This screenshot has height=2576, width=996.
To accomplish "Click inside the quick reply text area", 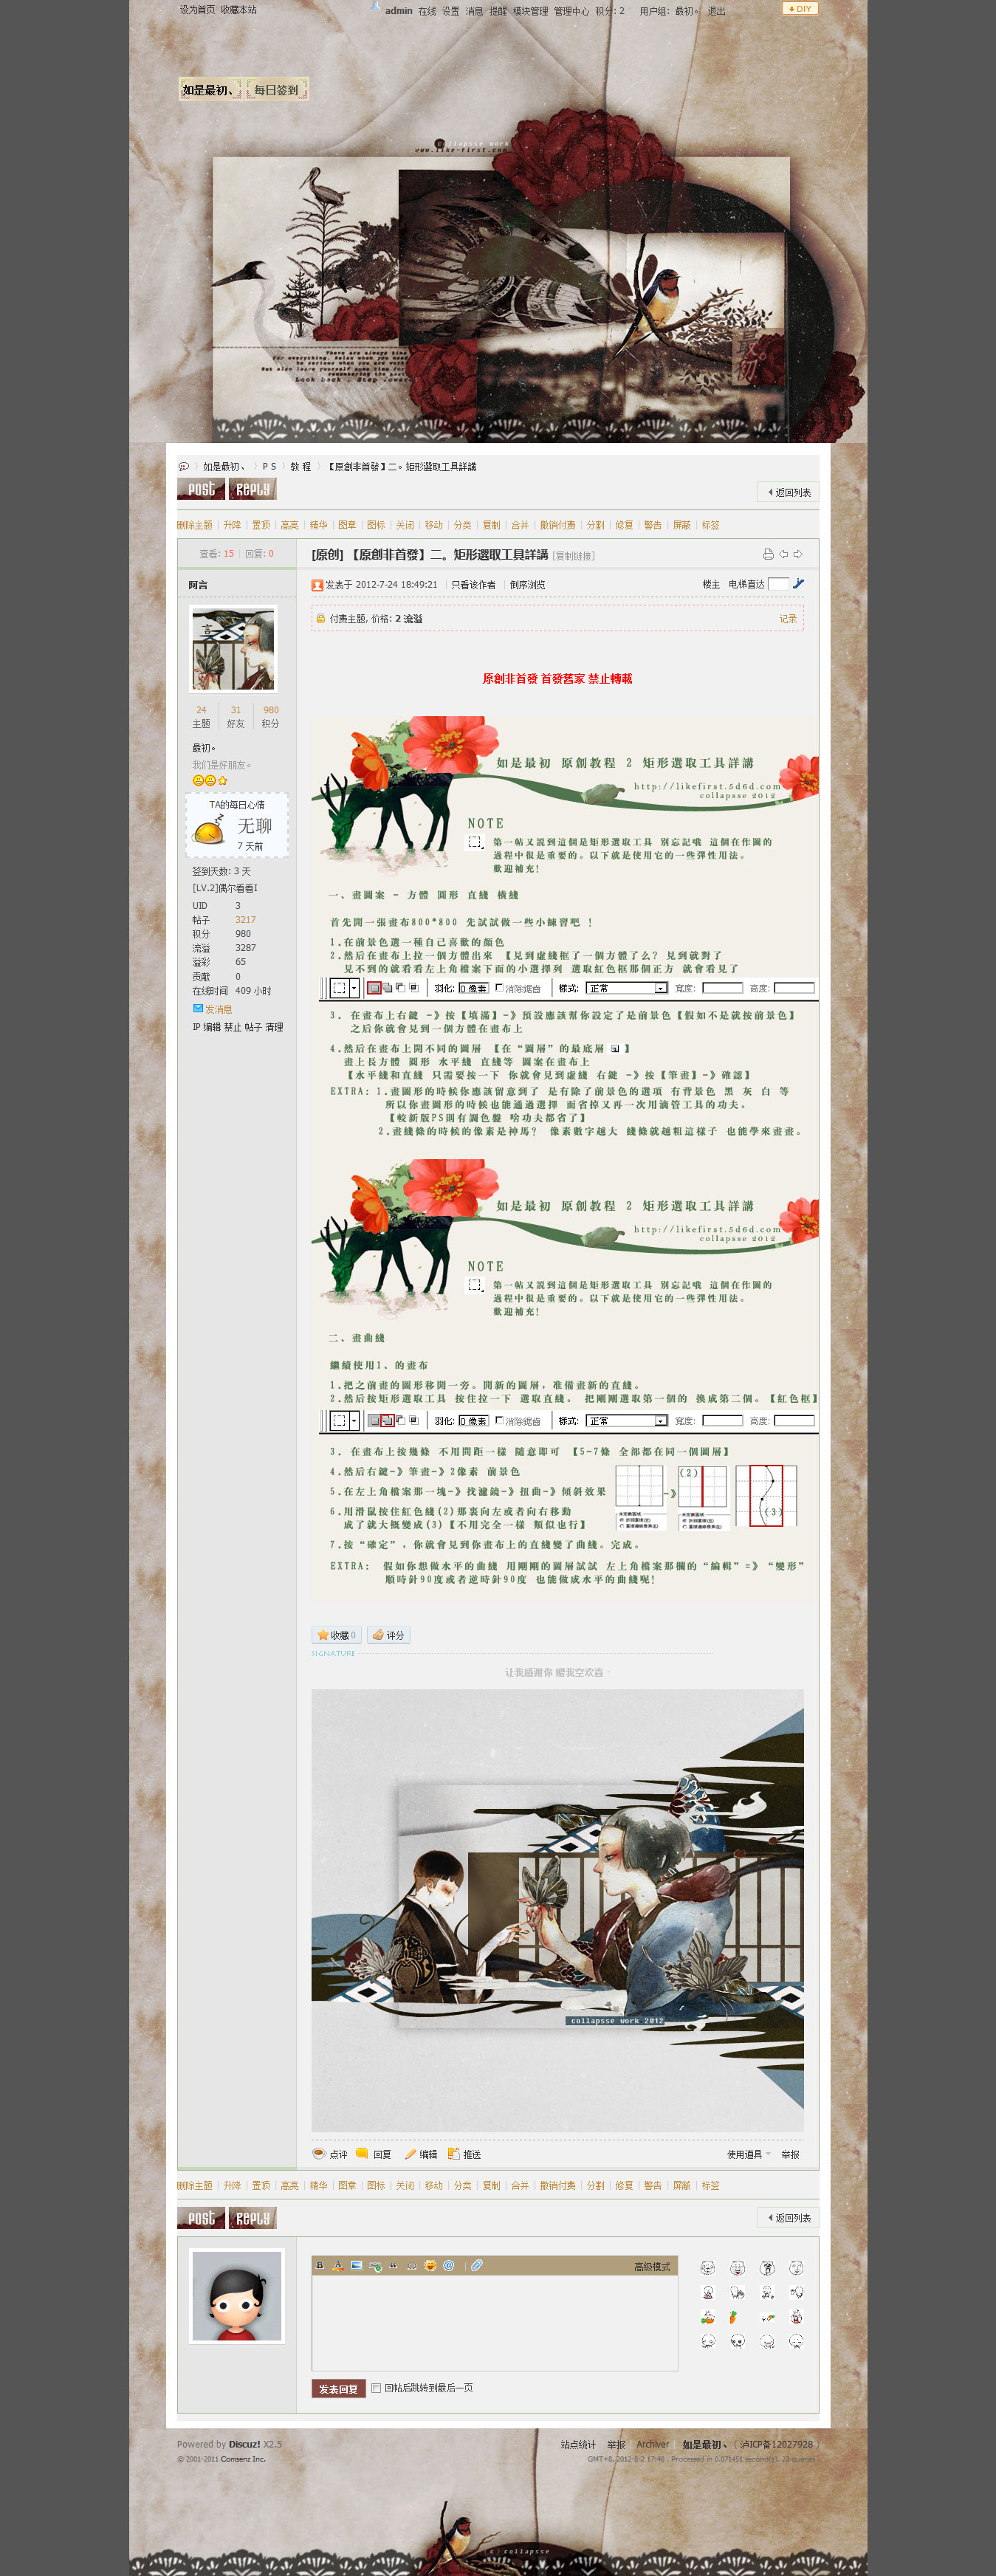I will 494,2321.
